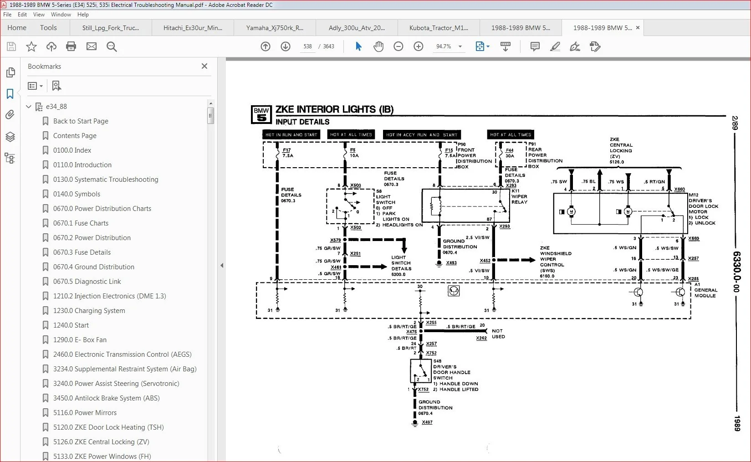Toggle the bookmarks panel icon
Image resolution: width=751 pixels, height=462 pixels.
(x=10, y=94)
